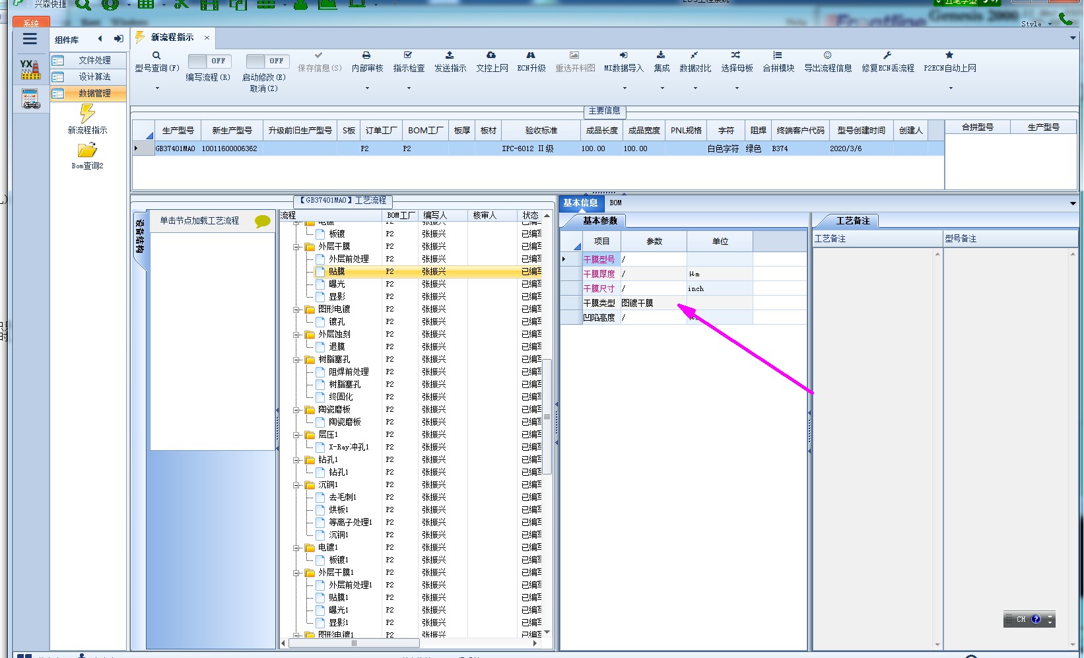Click the pin icon in 组件库 header

pyautogui.click(x=119, y=39)
